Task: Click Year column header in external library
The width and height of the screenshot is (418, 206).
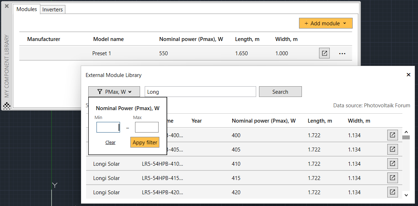Action: click(x=196, y=121)
